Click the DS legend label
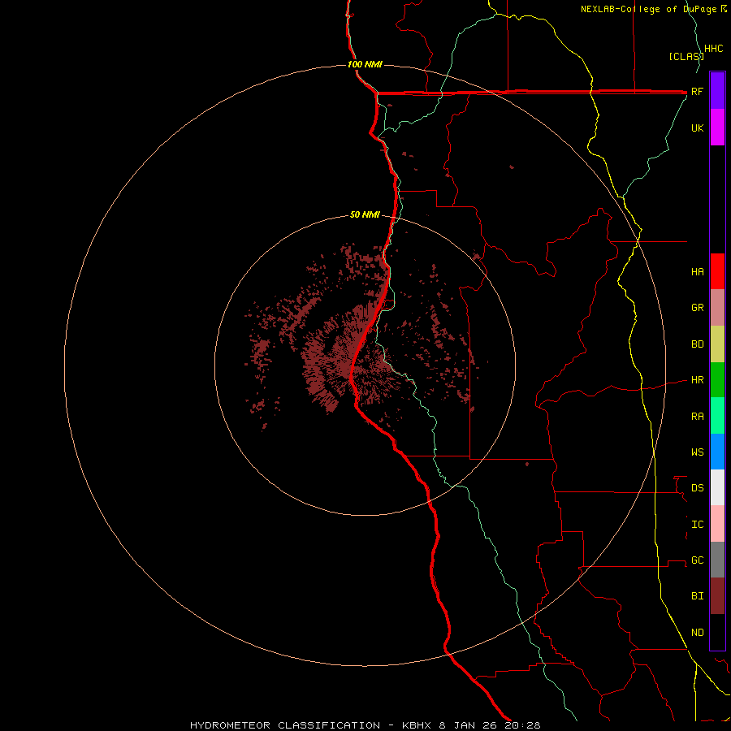This screenshot has width=731, height=731. pyautogui.click(x=697, y=487)
